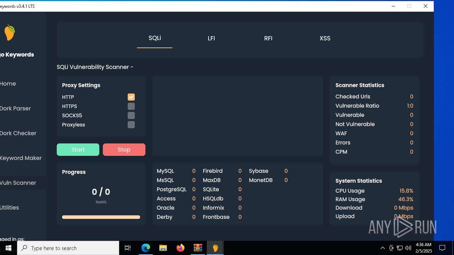This screenshot has height=255, width=454.
Task: Click the RAM Usage value 46.3%
Action: click(406, 199)
